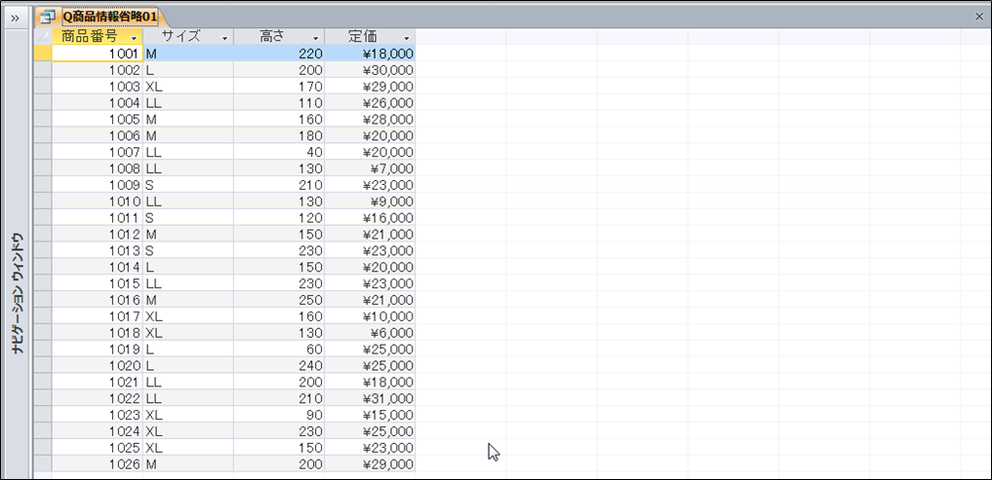
Task: Click the row selector for record 1026
Action: (42, 463)
